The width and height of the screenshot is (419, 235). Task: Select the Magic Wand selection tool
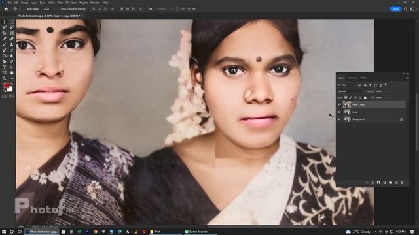[12, 27]
